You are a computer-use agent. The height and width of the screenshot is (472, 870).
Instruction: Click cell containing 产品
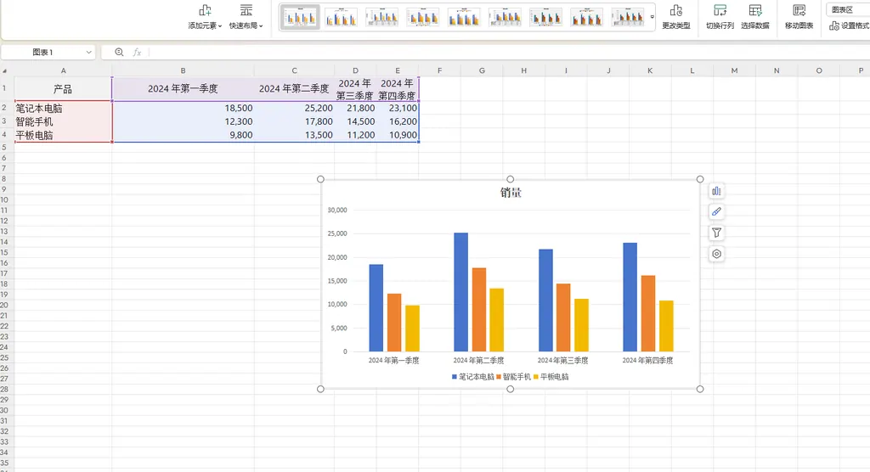point(63,89)
